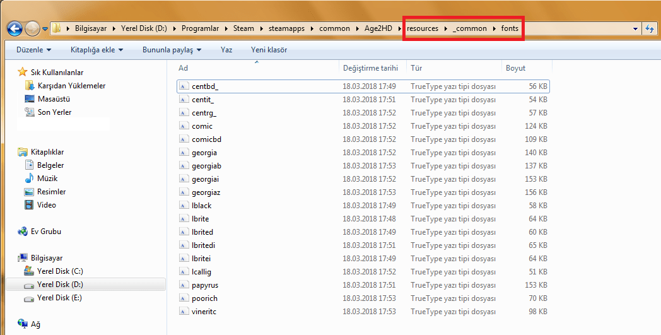Select Sık Kullanılanlar star icon
The width and height of the screenshot is (661, 335).
(22, 72)
